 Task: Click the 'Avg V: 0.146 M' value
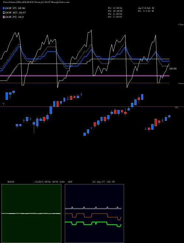tap(146, 8)
